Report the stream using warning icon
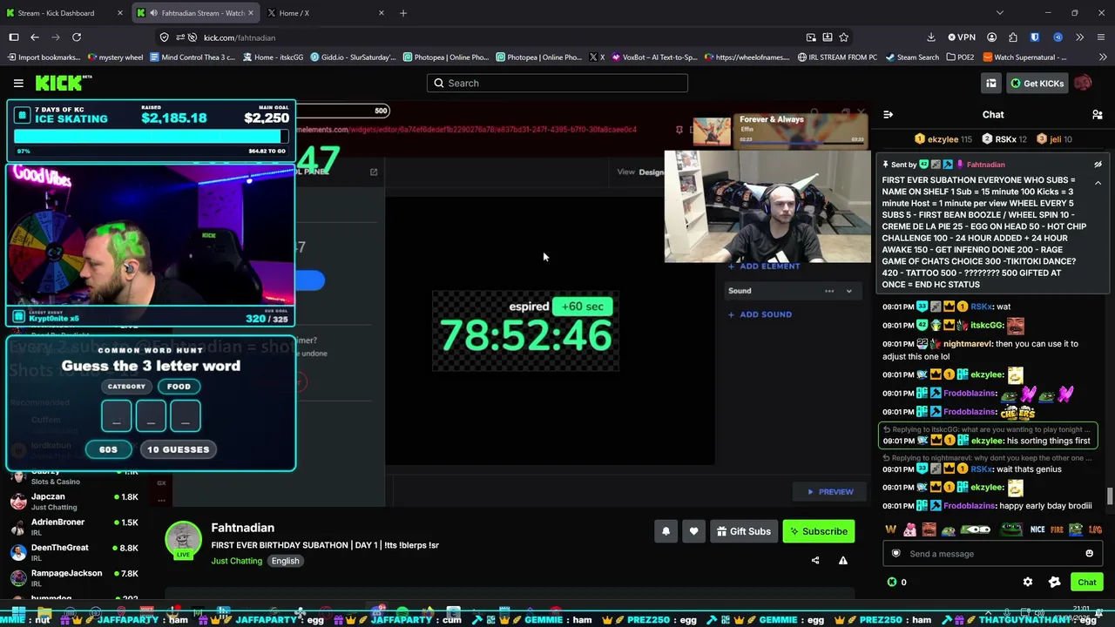 pyautogui.click(x=842, y=561)
